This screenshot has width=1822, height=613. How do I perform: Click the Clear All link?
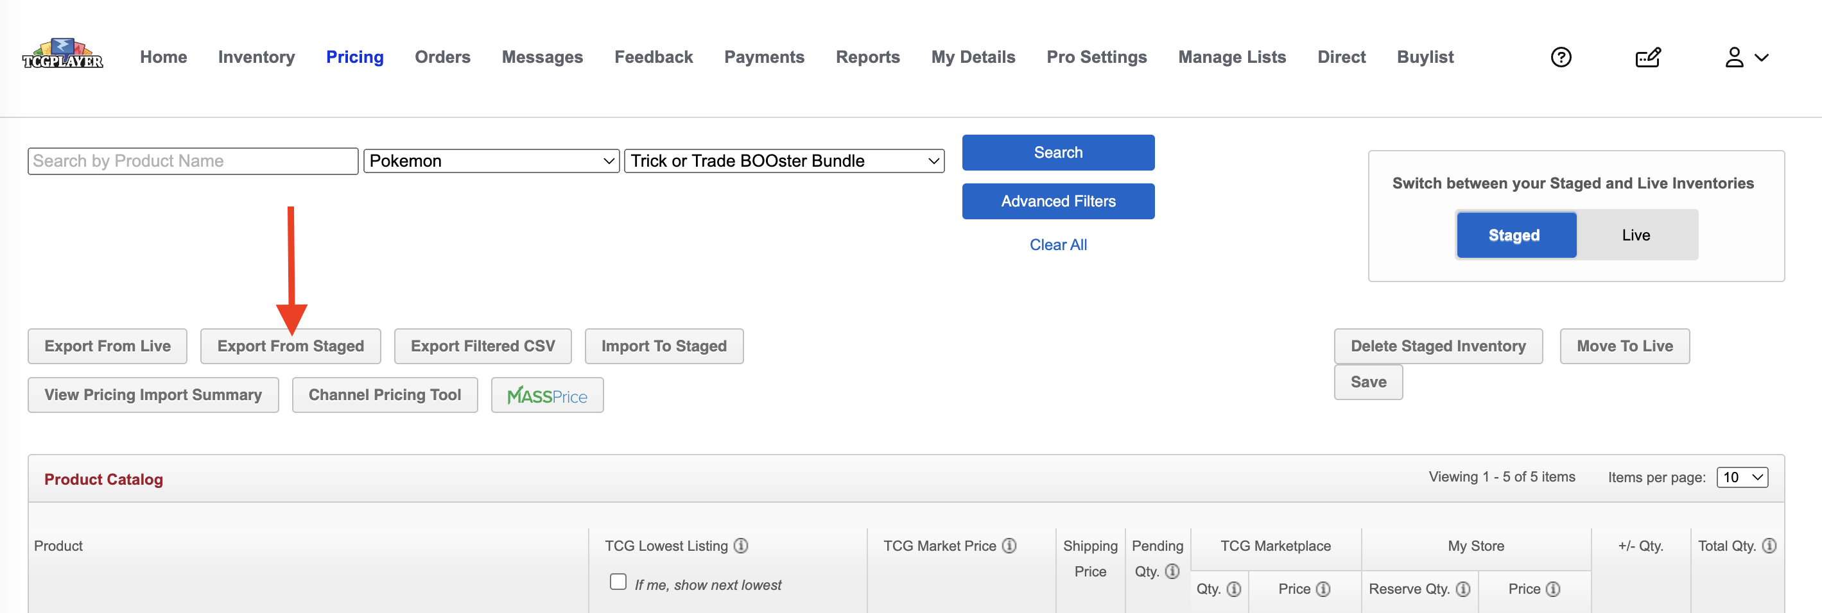(x=1058, y=245)
